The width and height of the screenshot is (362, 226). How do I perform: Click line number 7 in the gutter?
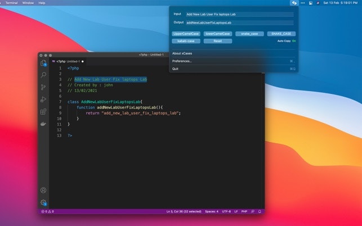[60, 102]
